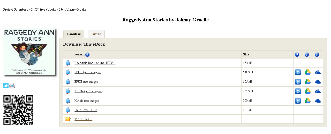Click the Dropbox icon for Kindle no images
This screenshot has width=331, height=134.
298,101
